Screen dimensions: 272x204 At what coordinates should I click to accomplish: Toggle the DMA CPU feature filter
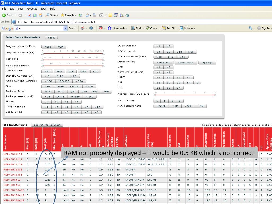click(83, 71)
